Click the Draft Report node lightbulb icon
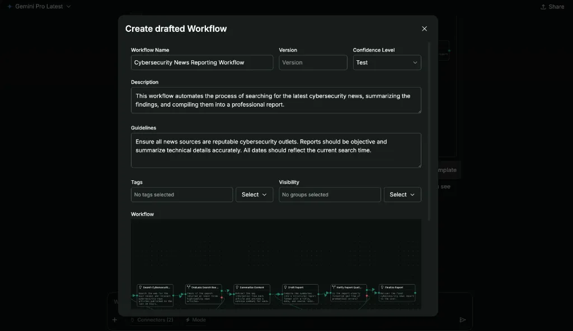The height and width of the screenshot is (331, 573). 285,287
